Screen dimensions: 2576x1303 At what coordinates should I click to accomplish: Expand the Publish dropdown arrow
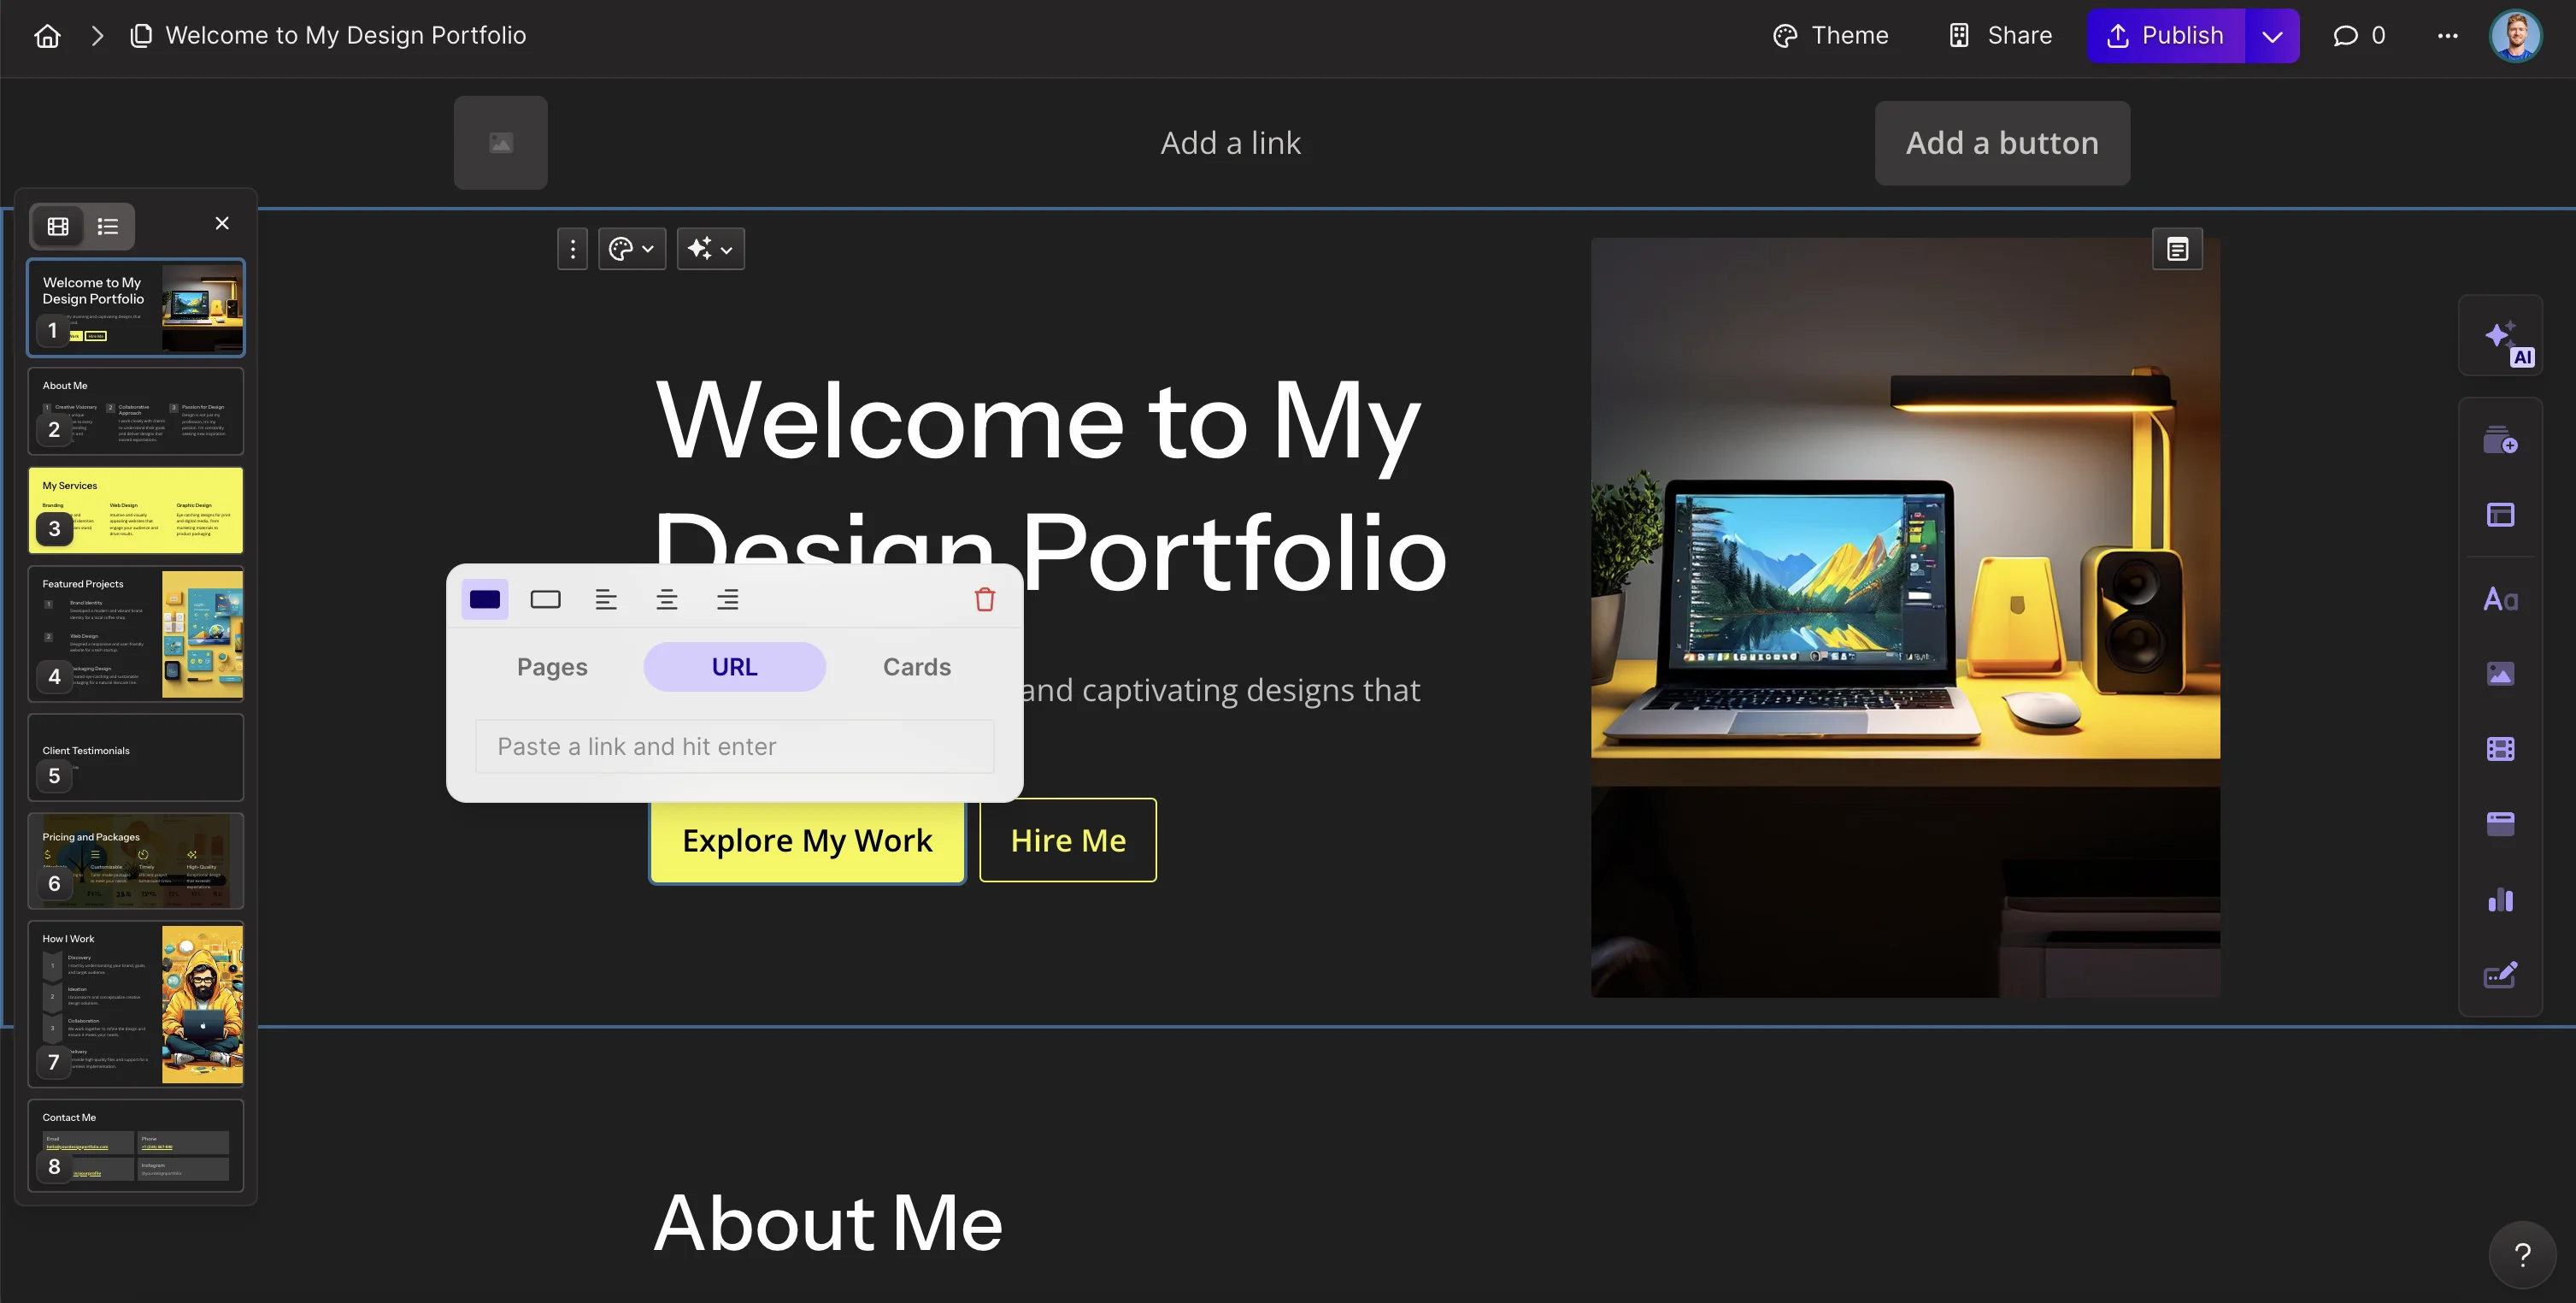click(x=2272, y=36)
